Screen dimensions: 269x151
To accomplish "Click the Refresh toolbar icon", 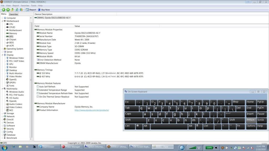I will click(x=17, y=10).
